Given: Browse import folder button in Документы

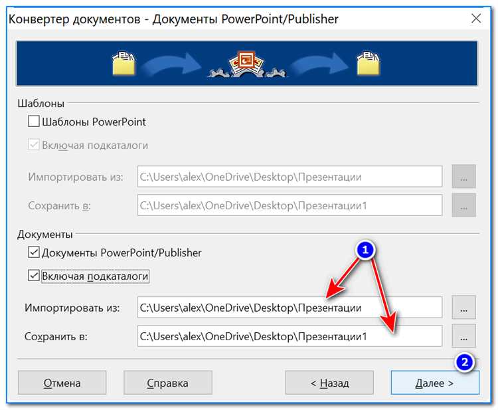Looking at the screenshot, I should click(x=463, y=308).
